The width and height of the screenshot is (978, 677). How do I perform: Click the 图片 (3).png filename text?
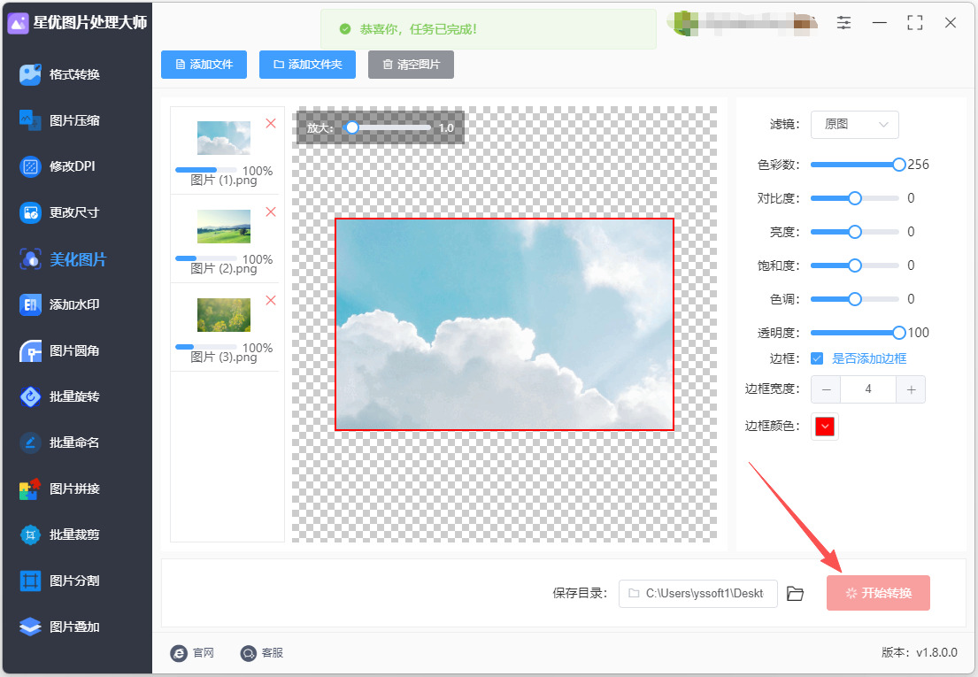[x=224, y=358]
